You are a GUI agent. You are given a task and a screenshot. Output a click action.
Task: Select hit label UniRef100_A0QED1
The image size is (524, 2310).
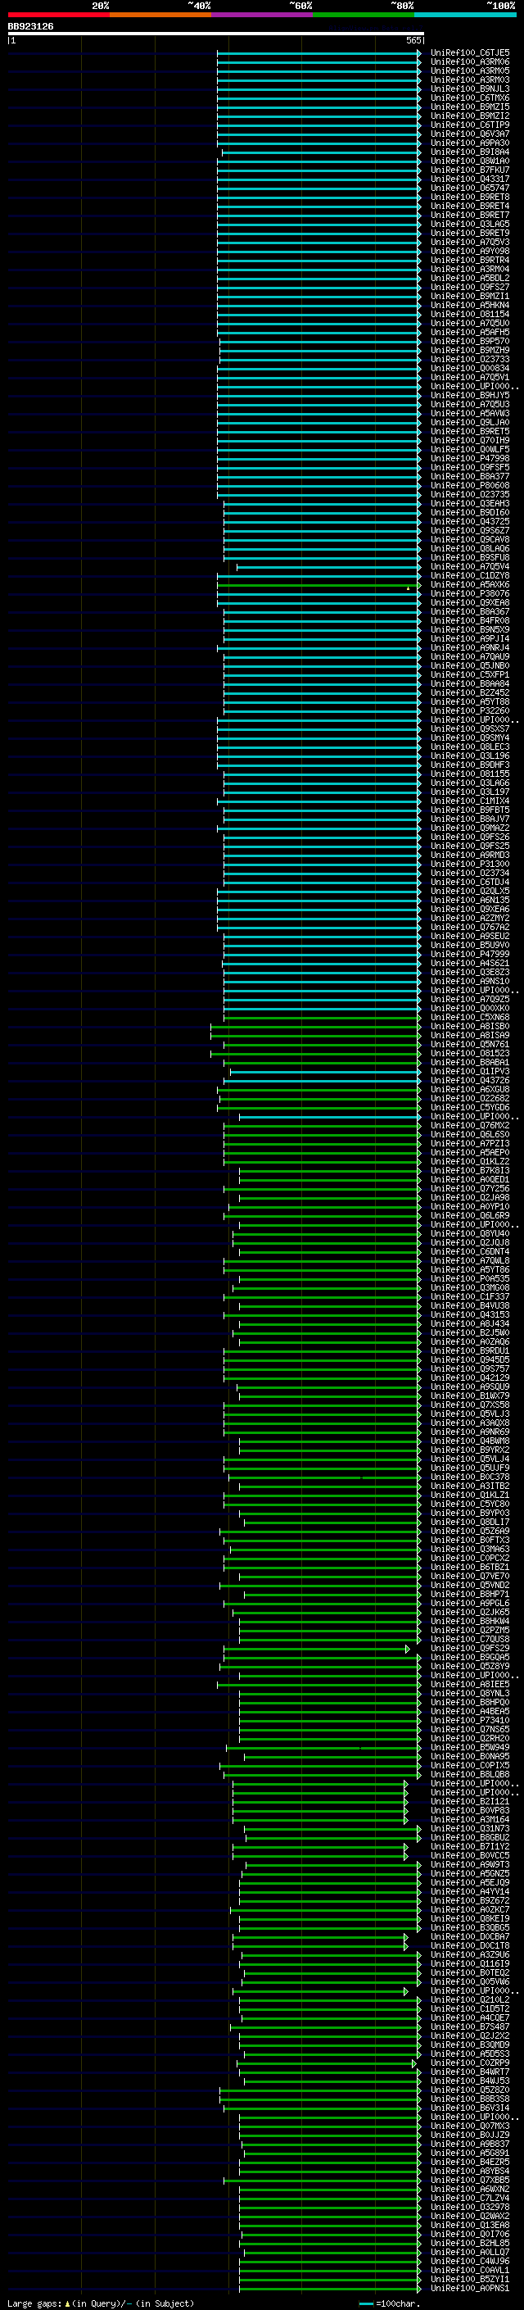pyautogui.click(x=470, y=1179)
